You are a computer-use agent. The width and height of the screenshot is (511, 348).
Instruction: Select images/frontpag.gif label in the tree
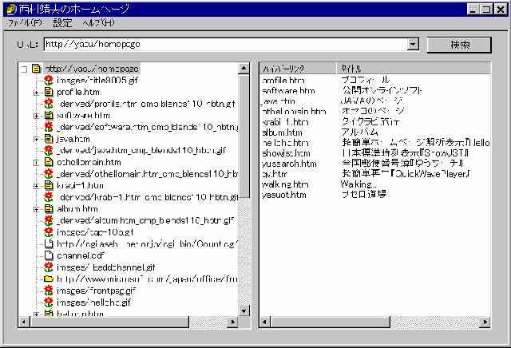coord(96,291)
